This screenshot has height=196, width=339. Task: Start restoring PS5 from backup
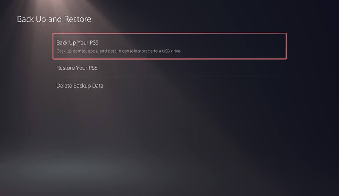point(169,68)
